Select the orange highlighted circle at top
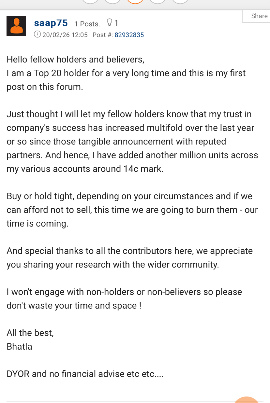270x403 pixels. point(135,1)
